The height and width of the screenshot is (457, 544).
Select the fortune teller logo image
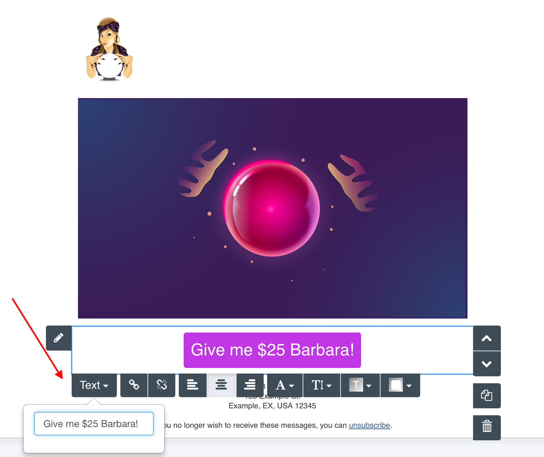109,49
